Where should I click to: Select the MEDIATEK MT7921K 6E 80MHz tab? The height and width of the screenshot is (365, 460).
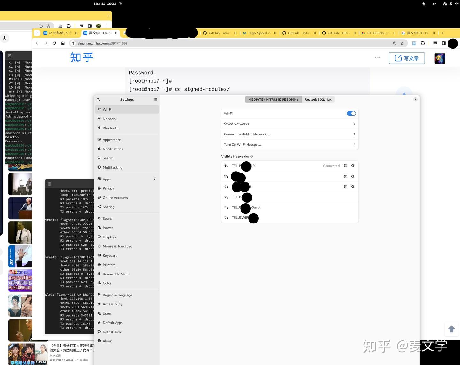273,99
